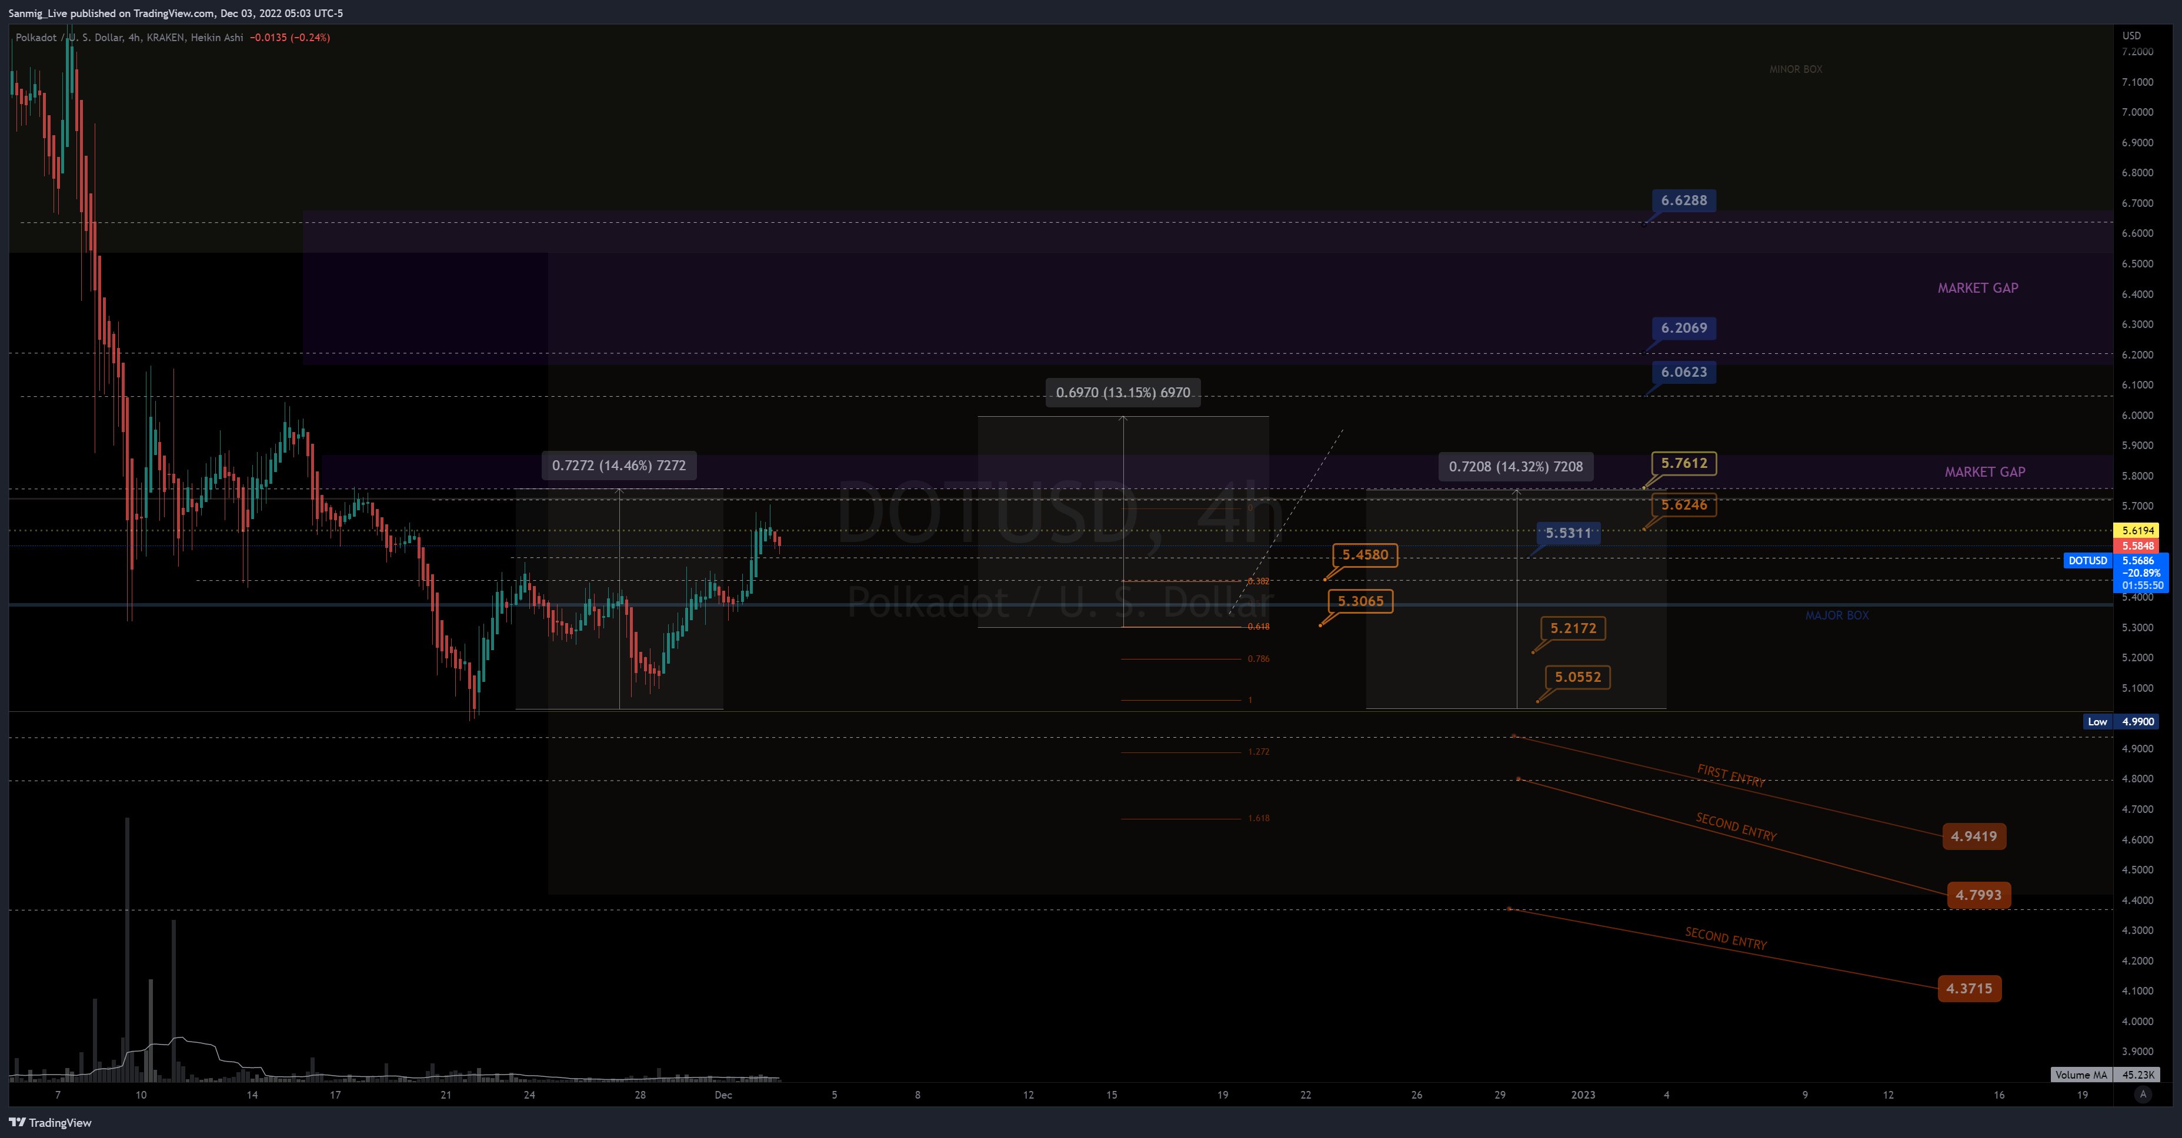This screenshot has width=2182, height=1138.
Task: Click the FIRST ENTRY text annotation
Action: (1730, 775)
